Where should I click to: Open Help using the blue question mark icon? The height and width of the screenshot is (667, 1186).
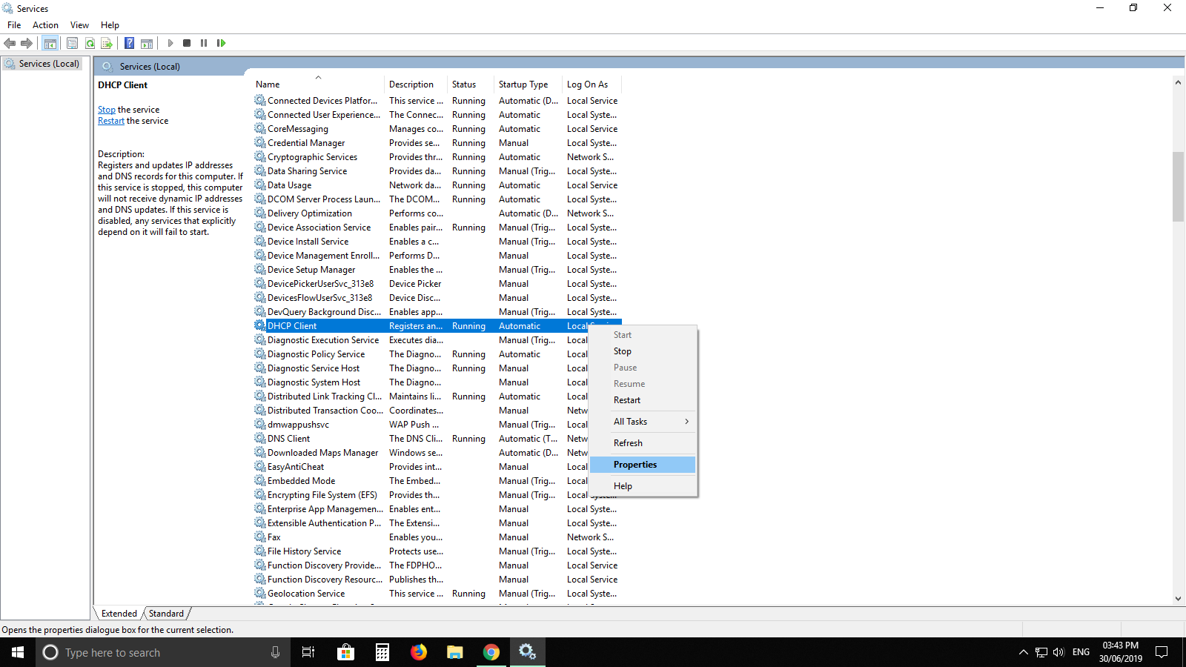point(128,42)
